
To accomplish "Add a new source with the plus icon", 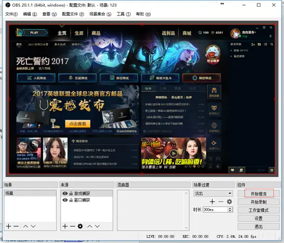I will [65, 226].
